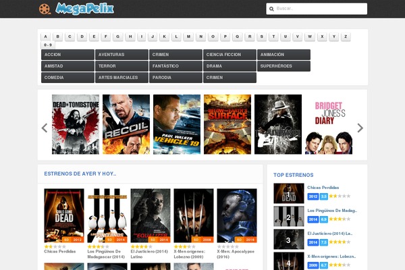405x270 pixels.
Task: Click star rating beside 6.9 score badge
Action: click(340, 219)
